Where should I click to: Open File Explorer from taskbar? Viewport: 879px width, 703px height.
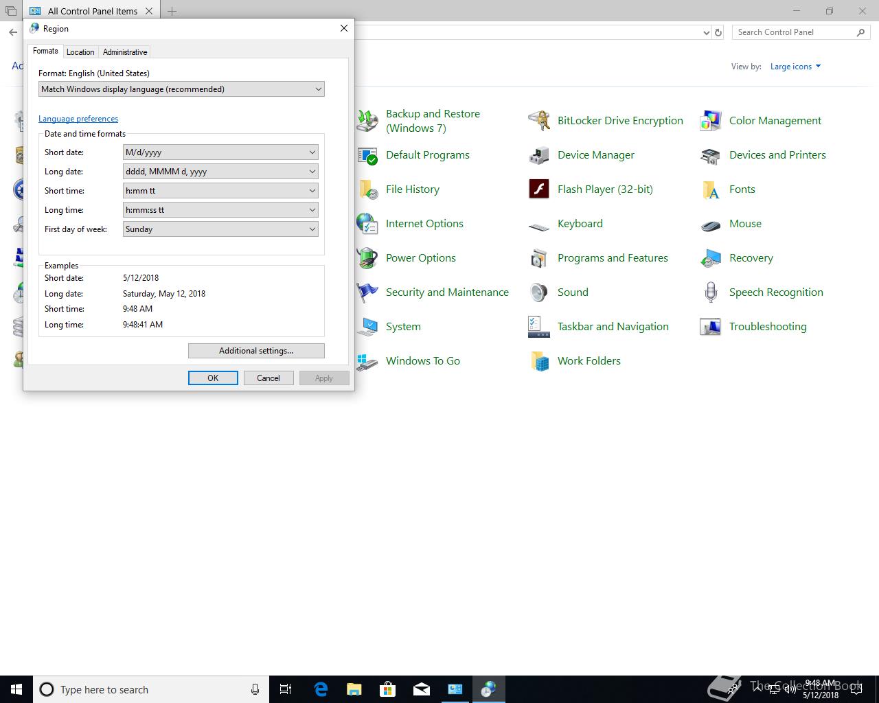pyautogui.click(x=354, y=689)
